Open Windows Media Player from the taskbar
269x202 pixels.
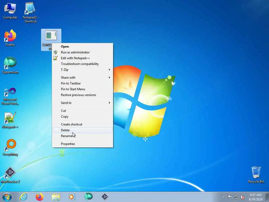click(x=72, y=197)
